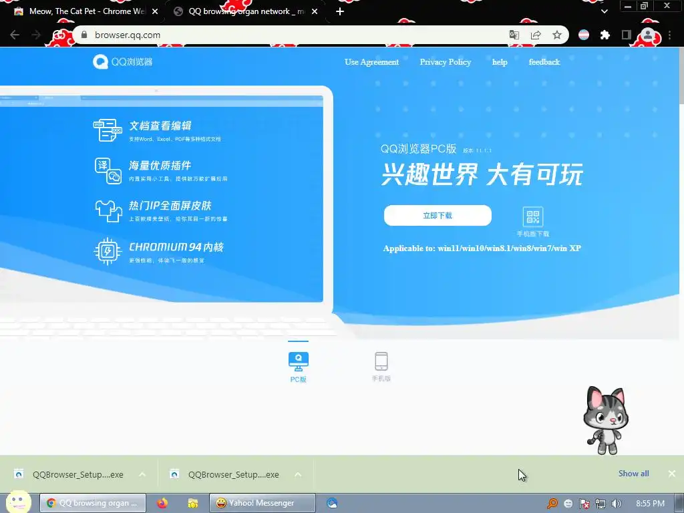
Task: View site info via the padlock icon
Action: click(84, 35)
